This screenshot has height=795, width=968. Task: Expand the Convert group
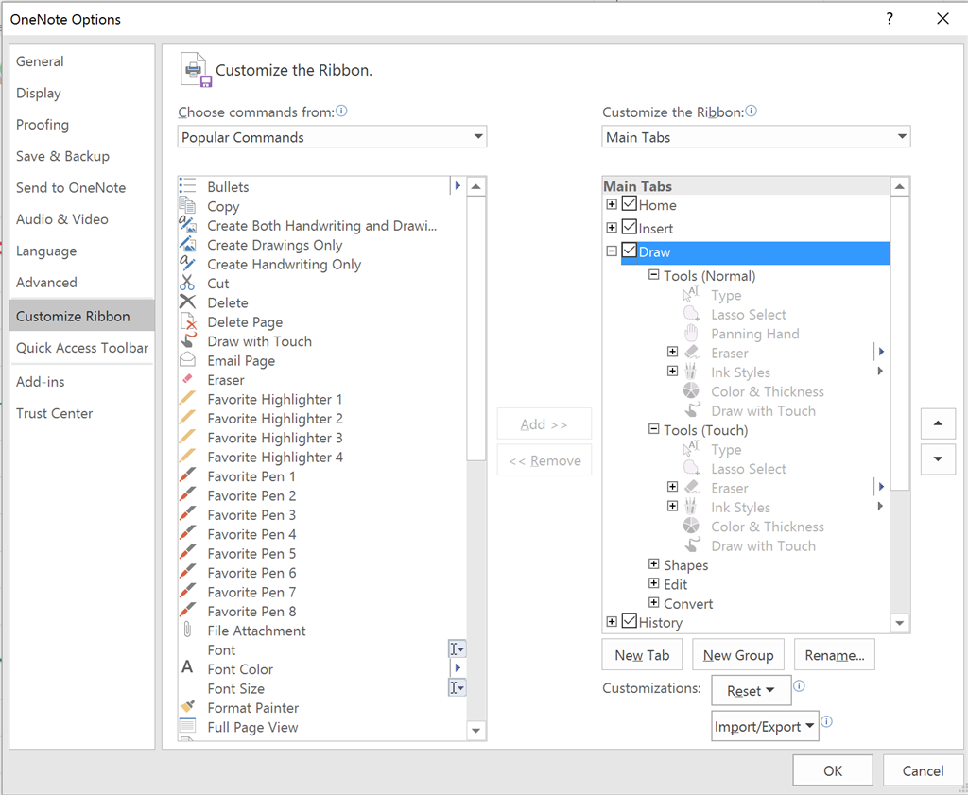point(654,602)
